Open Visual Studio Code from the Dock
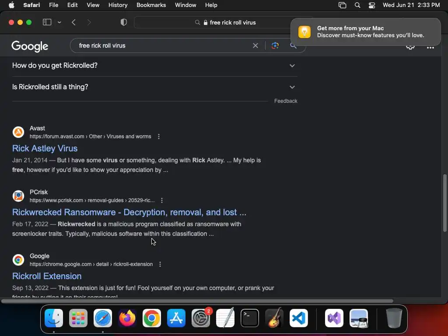The height and width of the screenshot is (336, 448). (x=299, y=318)
